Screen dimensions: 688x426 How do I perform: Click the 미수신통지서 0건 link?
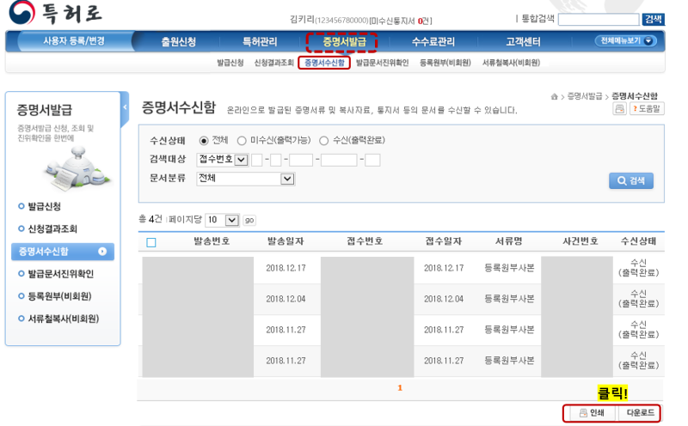point(401,21)
